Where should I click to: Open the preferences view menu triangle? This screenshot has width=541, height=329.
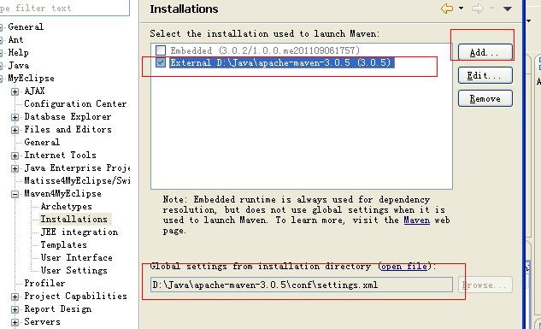click(507, 9)
